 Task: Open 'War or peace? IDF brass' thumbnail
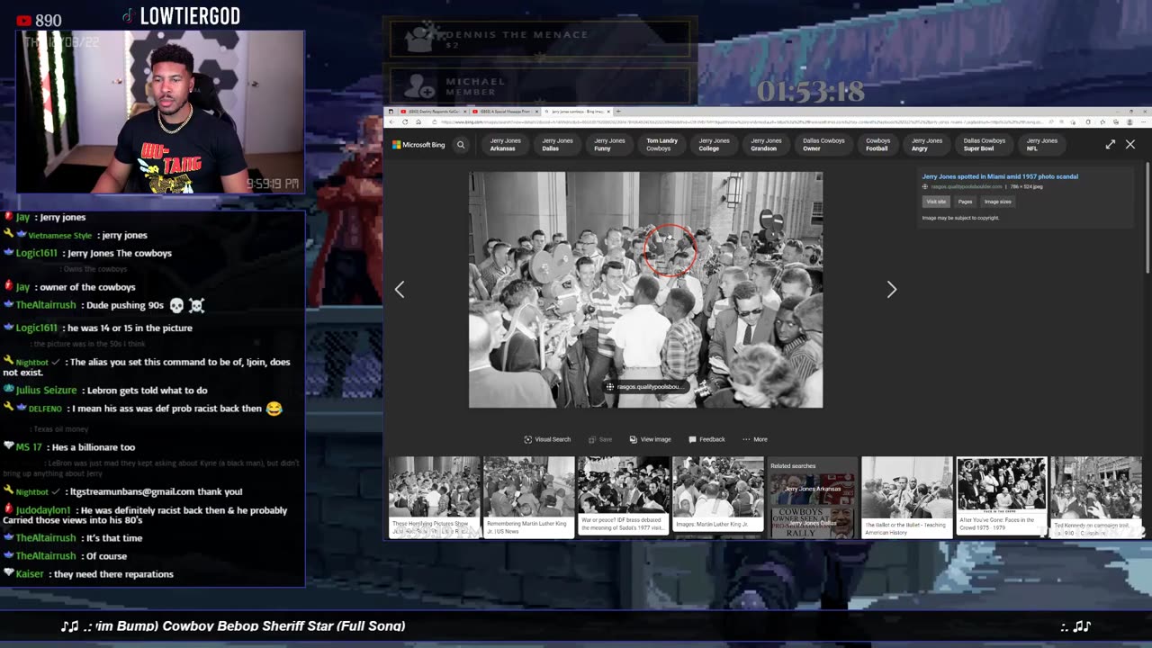click(x=623, y=497)
